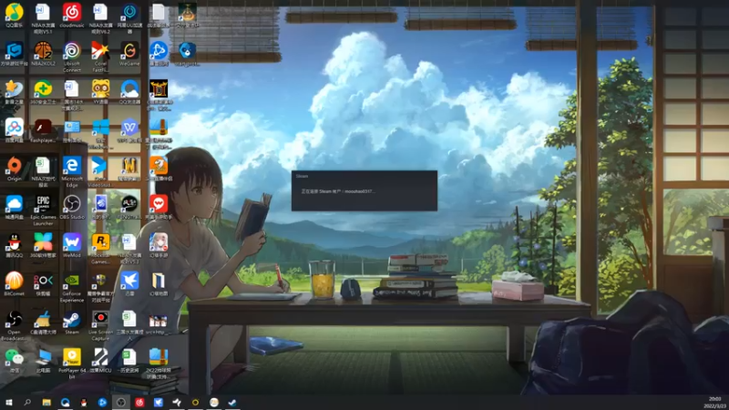Open cloudmusic from the taskbar
Screen dimensions: 729x410
click(x=139, y=403)
